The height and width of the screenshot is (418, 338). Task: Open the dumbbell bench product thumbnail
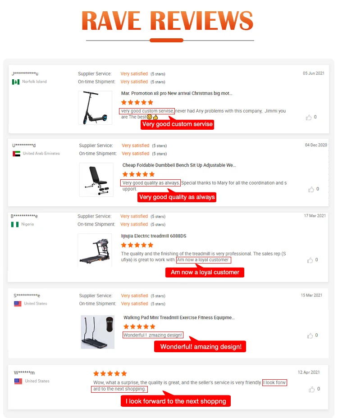(96, 180)
